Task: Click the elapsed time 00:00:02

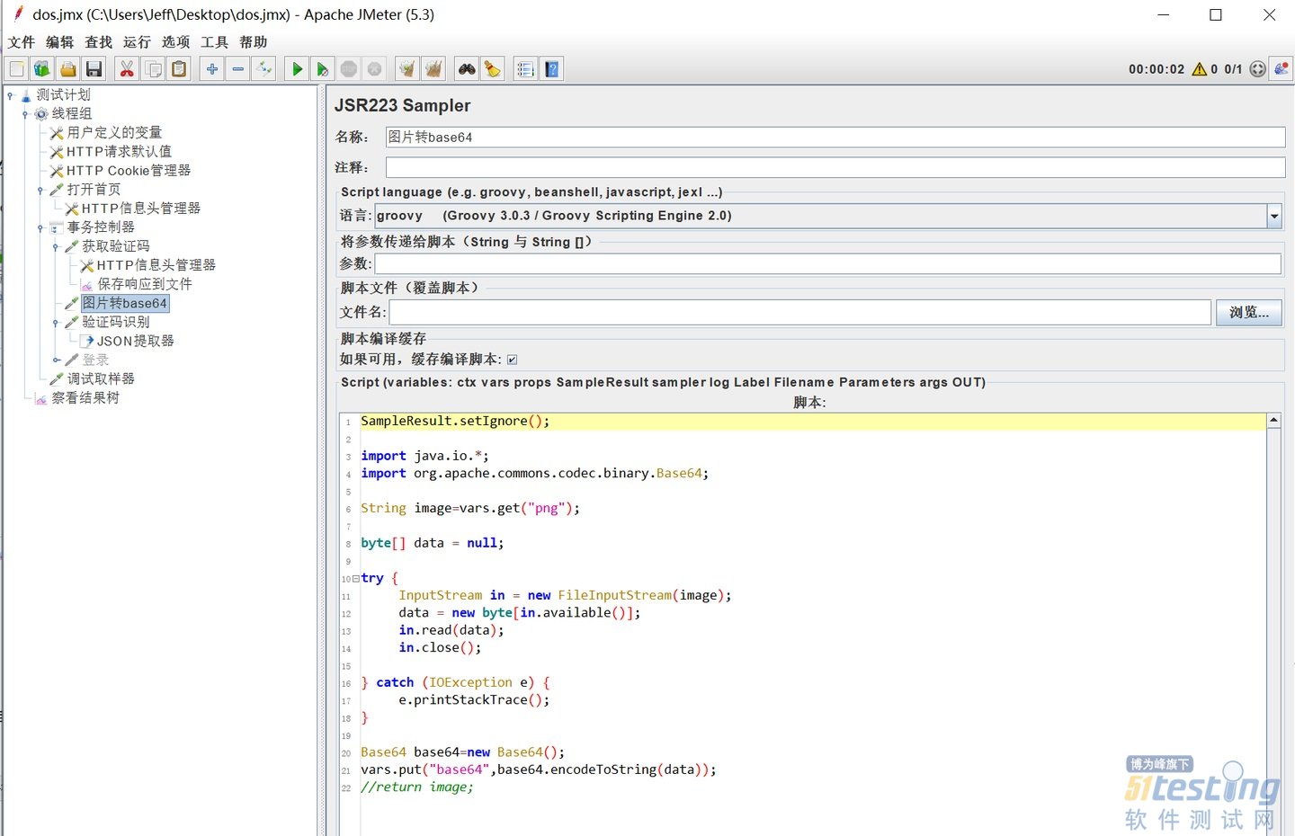Action: (1157, 69)
